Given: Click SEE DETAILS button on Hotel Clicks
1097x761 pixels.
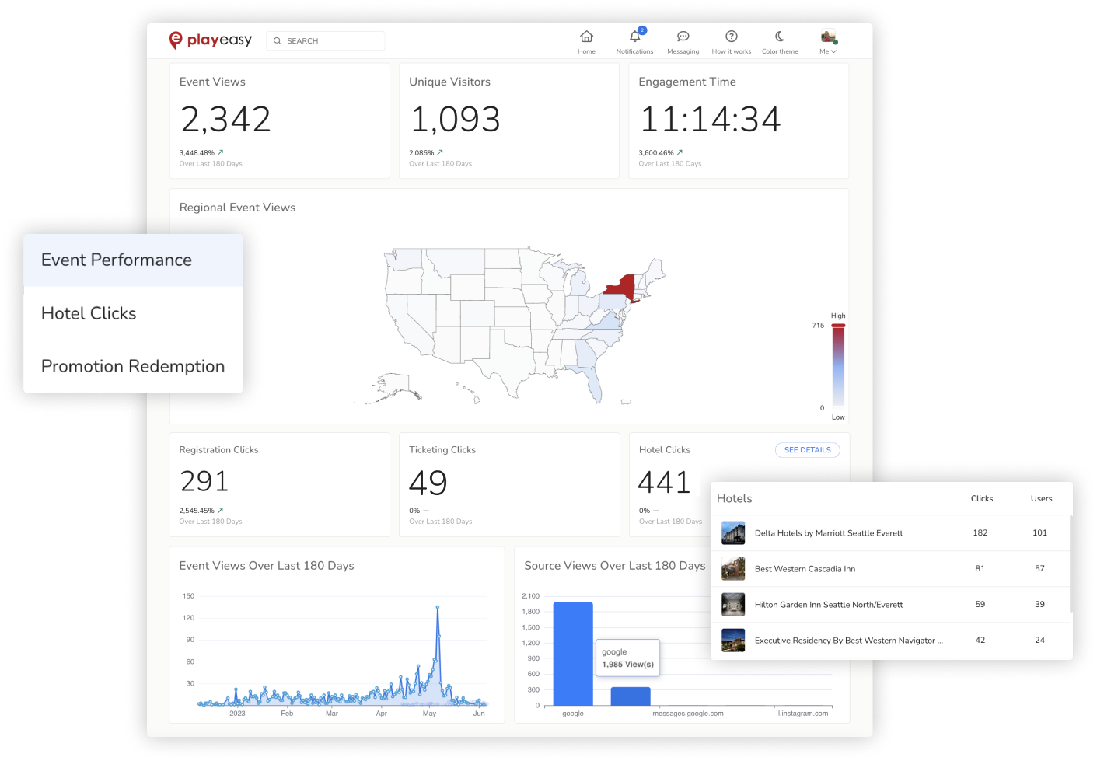Looking at the screenshot, I should tap(807, 450).
